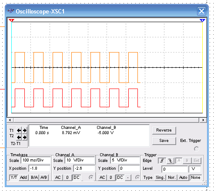Click right arrow of horizontal scrollbar
This screenshot has width=214, height=191.
click(x=203, y=120)
